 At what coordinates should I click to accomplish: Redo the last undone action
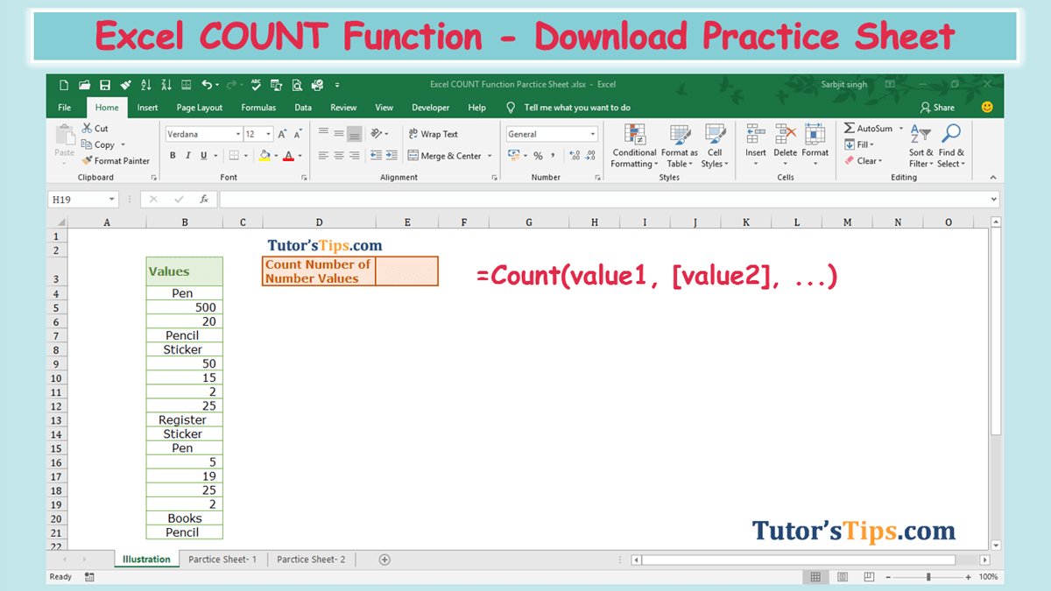[232, 85]
